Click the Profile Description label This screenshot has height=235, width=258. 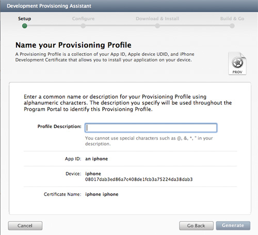[59, 127]
